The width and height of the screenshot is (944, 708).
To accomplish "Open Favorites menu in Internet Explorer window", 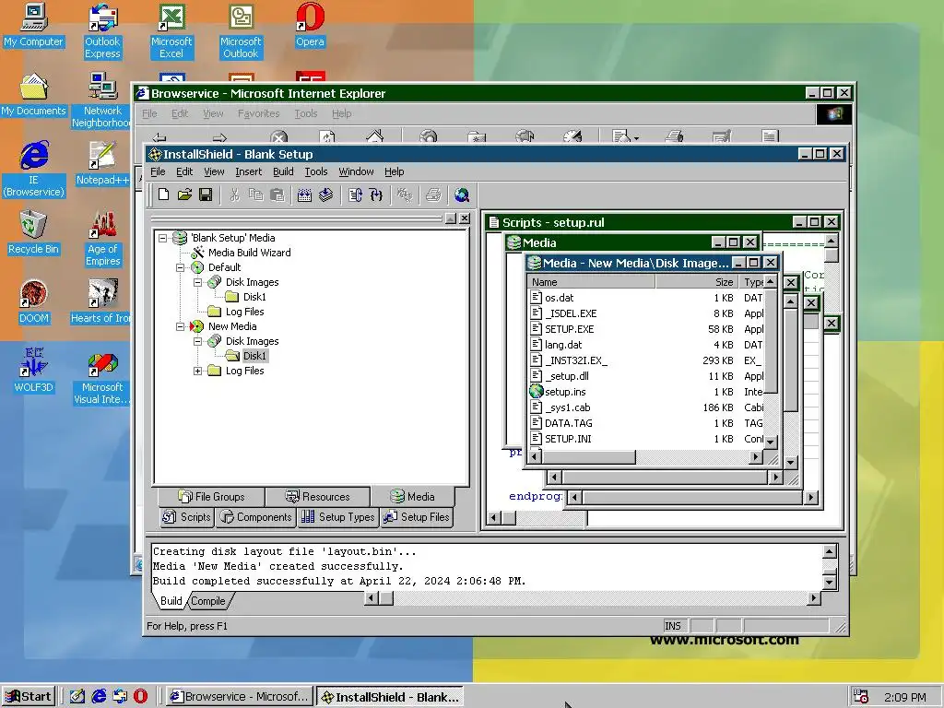I will click(258, 113).
